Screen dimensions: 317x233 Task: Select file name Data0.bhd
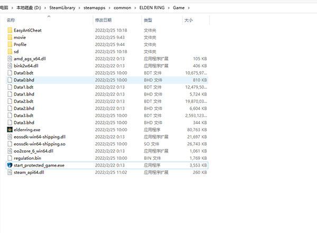[24, 80]
